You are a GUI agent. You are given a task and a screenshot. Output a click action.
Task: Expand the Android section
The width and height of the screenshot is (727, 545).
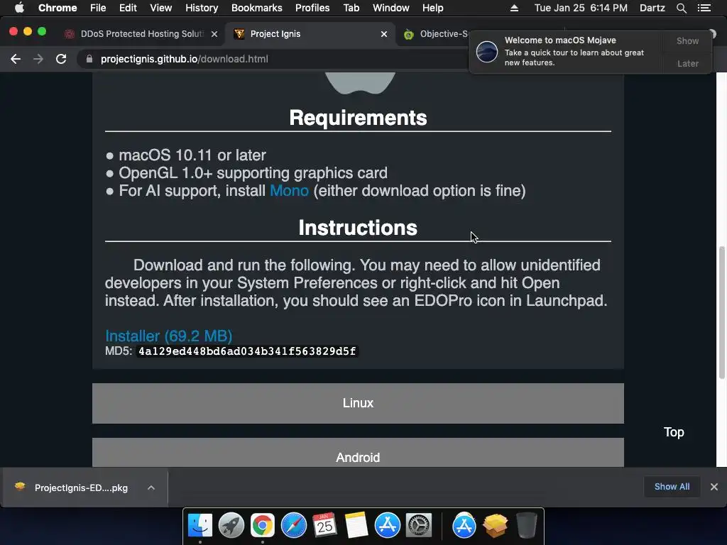[x=358, y=453]
